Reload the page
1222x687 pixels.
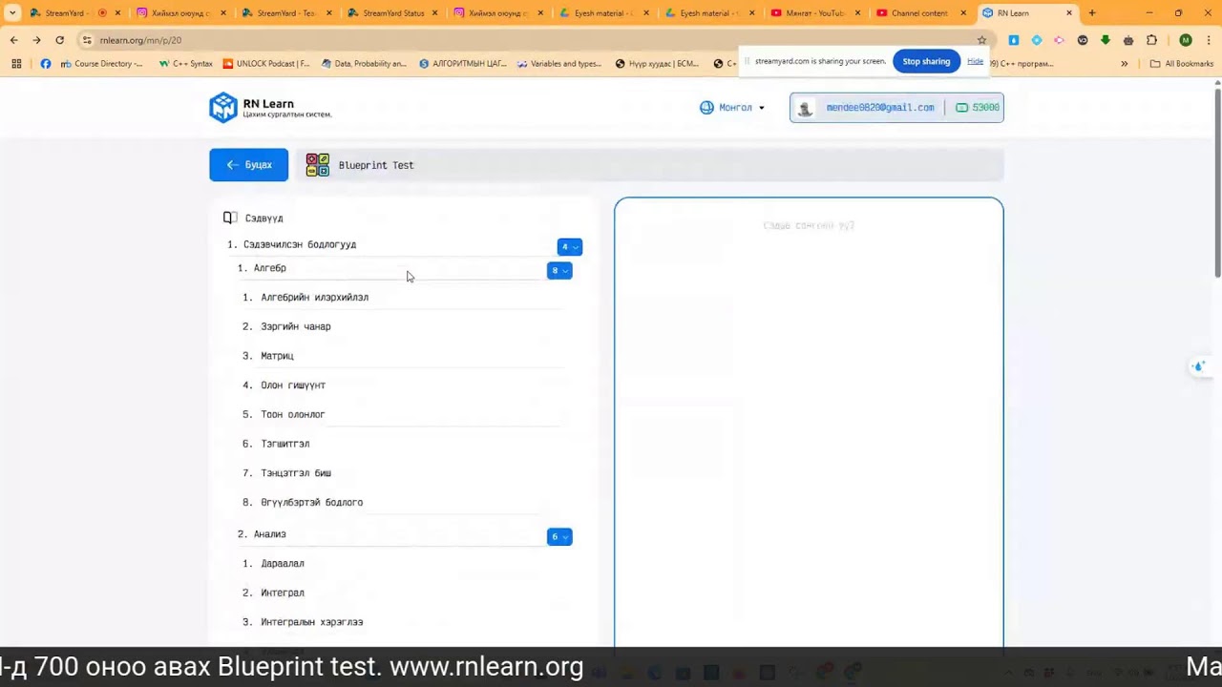click(x=59, y=40)
